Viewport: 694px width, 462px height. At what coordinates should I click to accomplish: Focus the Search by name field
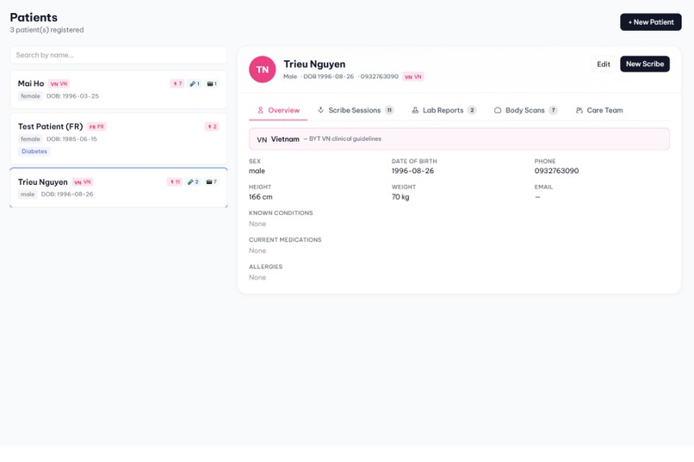(118, 55)
